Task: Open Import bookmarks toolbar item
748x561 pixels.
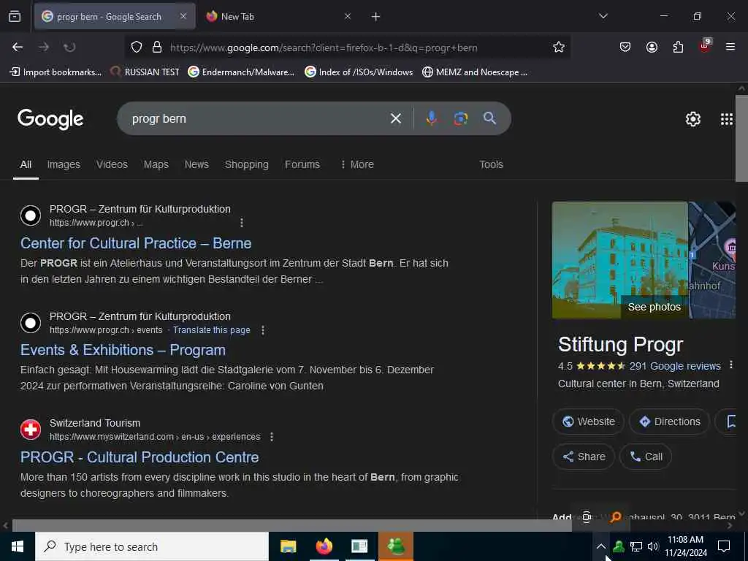Action: point(56,72)
